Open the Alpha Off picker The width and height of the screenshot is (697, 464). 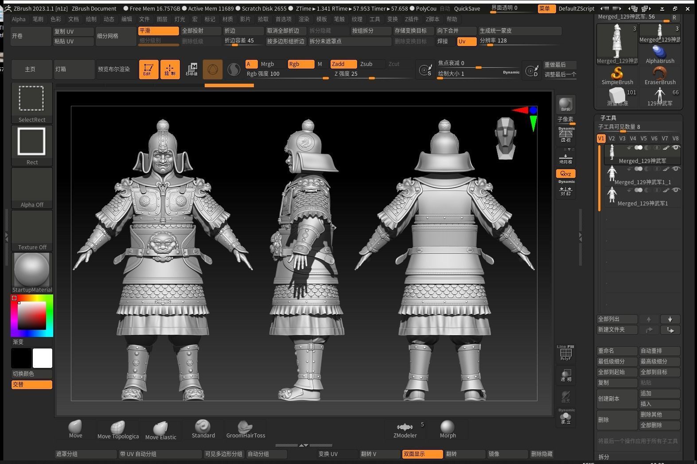pyautogui.click(x=31, y=188)
